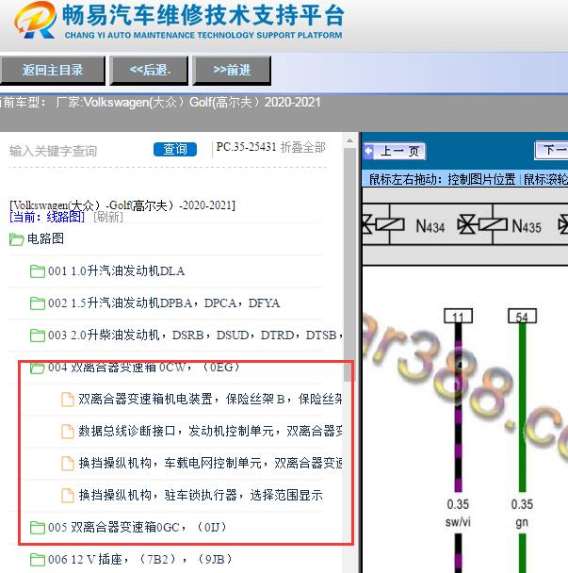Image resolution: width=568 pixels, height=573 pixels.
Task: Click the black-violet sw/vi wire line
Action: click(458, 407)
